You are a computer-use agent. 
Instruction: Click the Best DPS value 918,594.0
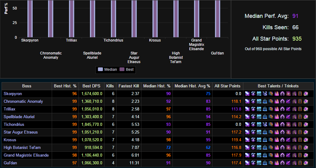(x=93, y=147)
